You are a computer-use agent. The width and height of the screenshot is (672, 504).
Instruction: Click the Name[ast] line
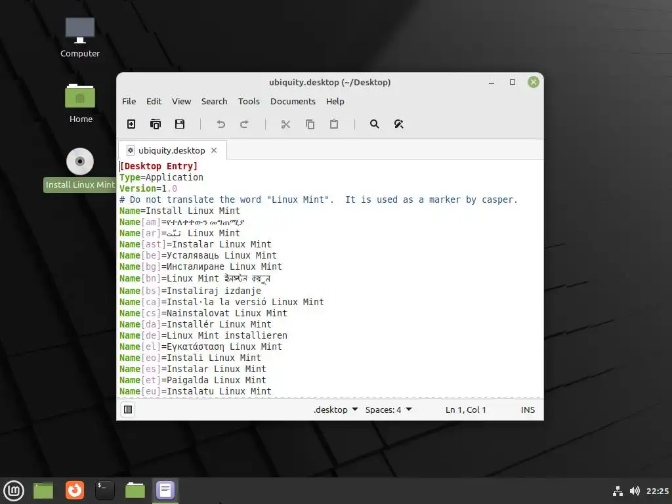[196, 244]
